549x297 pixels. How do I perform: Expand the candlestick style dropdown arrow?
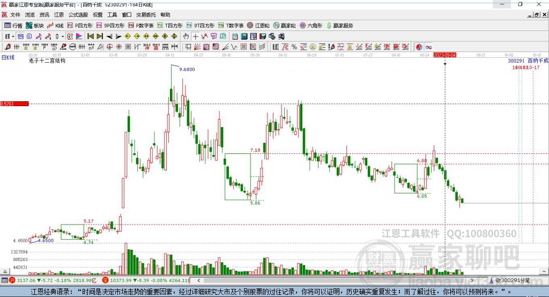coord(63,36)
